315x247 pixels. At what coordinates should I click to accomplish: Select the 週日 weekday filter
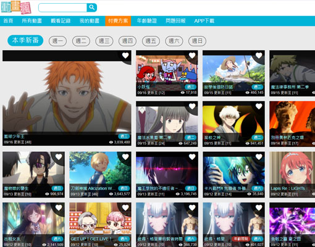[x=197, y=41]
